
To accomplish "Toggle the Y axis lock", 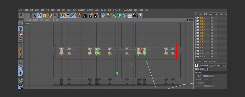I will (68, 15).
